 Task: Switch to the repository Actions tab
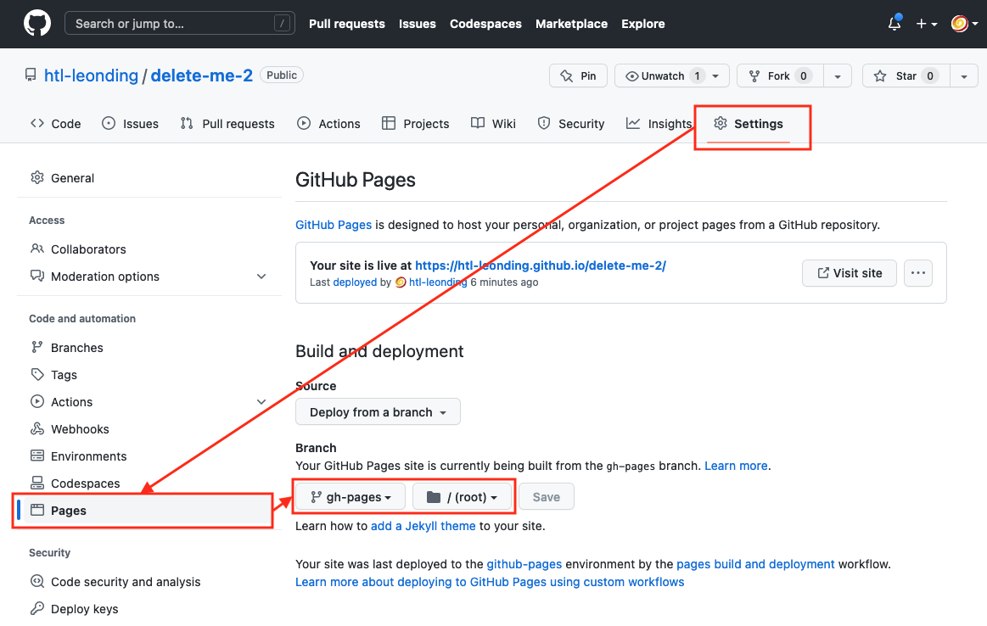click(328, 123)
